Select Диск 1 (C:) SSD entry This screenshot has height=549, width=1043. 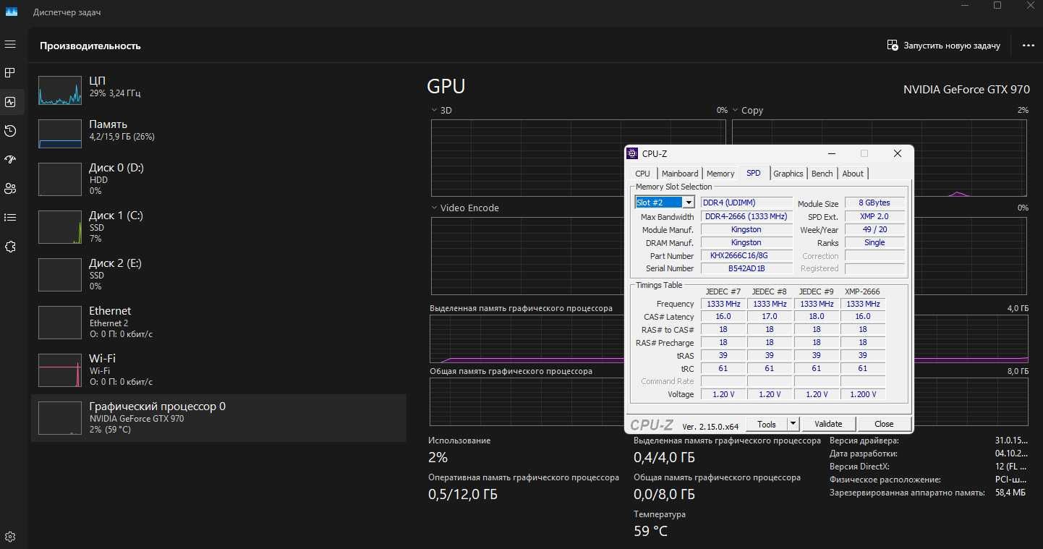coord(218,226)
